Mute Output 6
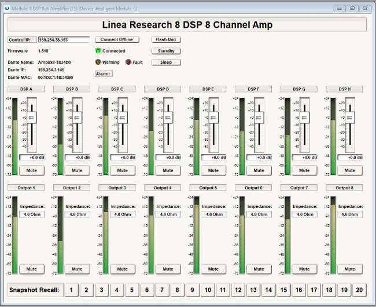Image resolution: width=376 pixels, height=307 pixels. click(259, 269)
